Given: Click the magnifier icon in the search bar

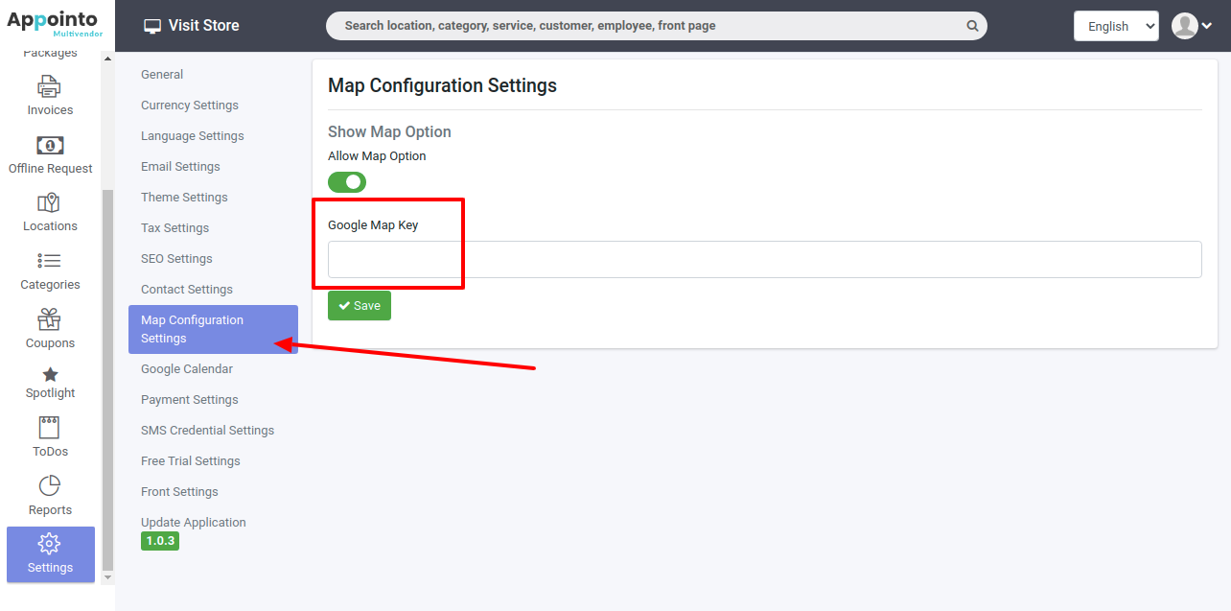Looking at the screenshot, I should [x=972, y=26].
